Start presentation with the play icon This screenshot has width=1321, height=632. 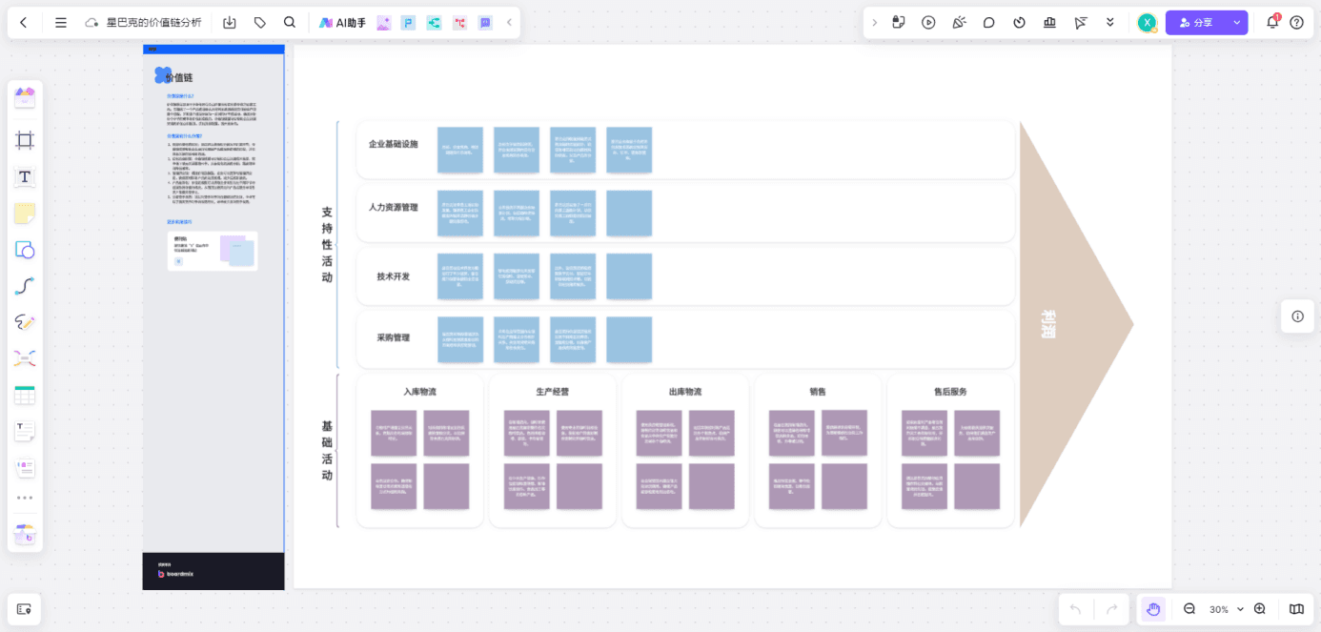click(x=928, y=23)
